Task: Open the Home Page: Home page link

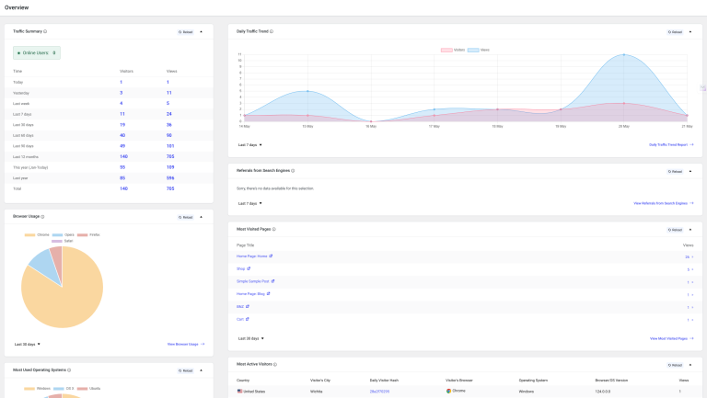Action: click(x=251, y=256)
